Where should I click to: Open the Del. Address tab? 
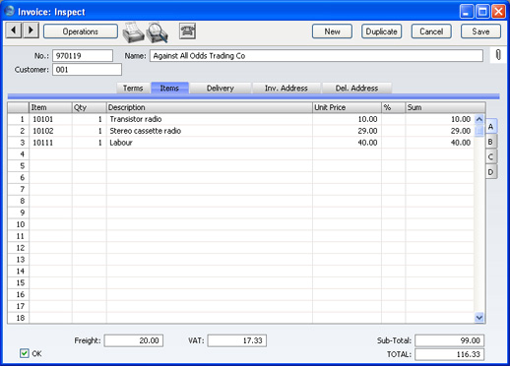[356, 88]
